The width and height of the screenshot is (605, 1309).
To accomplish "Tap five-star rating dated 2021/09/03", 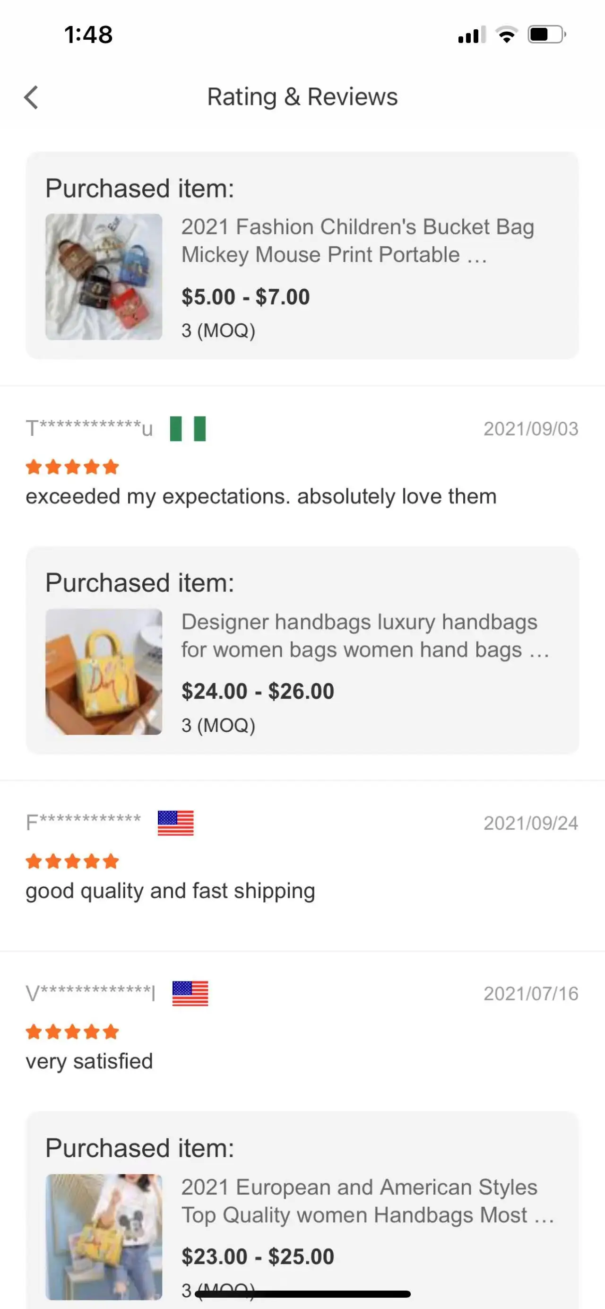I will (72, 467).
